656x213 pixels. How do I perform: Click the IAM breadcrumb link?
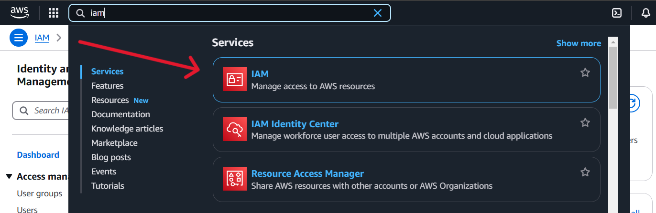(x=42, y=38)
